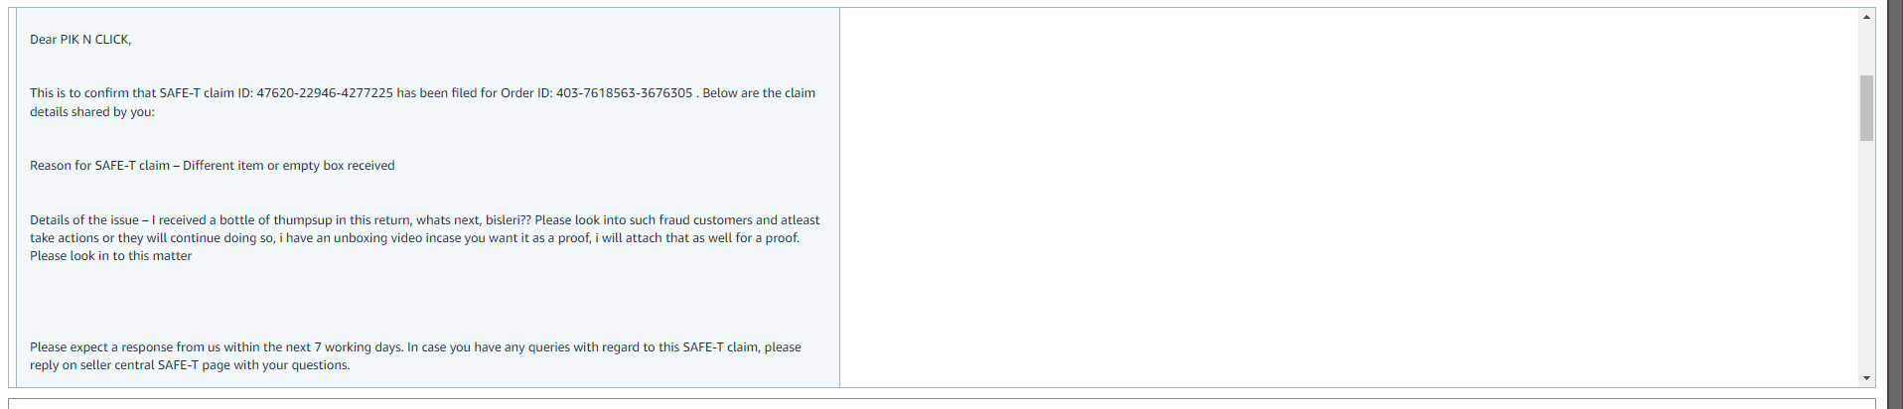Image resolution: width=1903 pixels, height=409 pixels.
Task: Click the vertical scrollbar thumb
Action: click(x=1866, y=108)
